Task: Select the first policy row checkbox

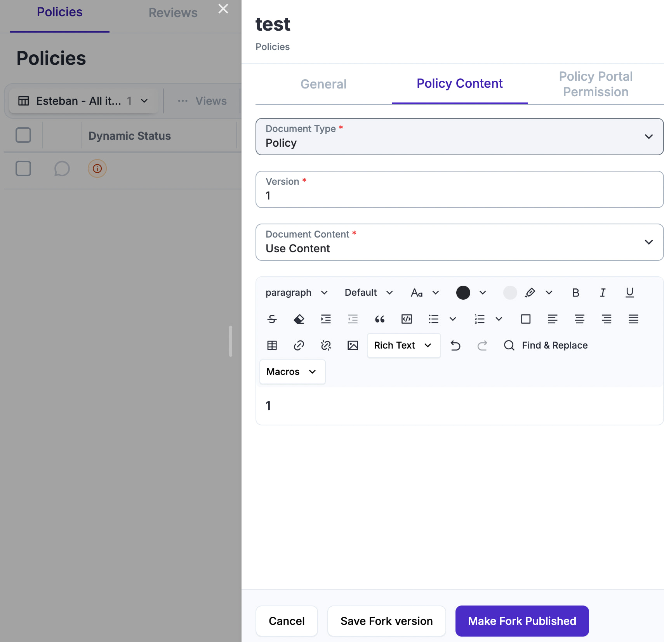Action: (23, 168)
